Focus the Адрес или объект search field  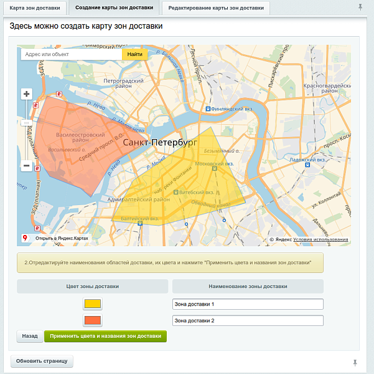click(72, 54)
